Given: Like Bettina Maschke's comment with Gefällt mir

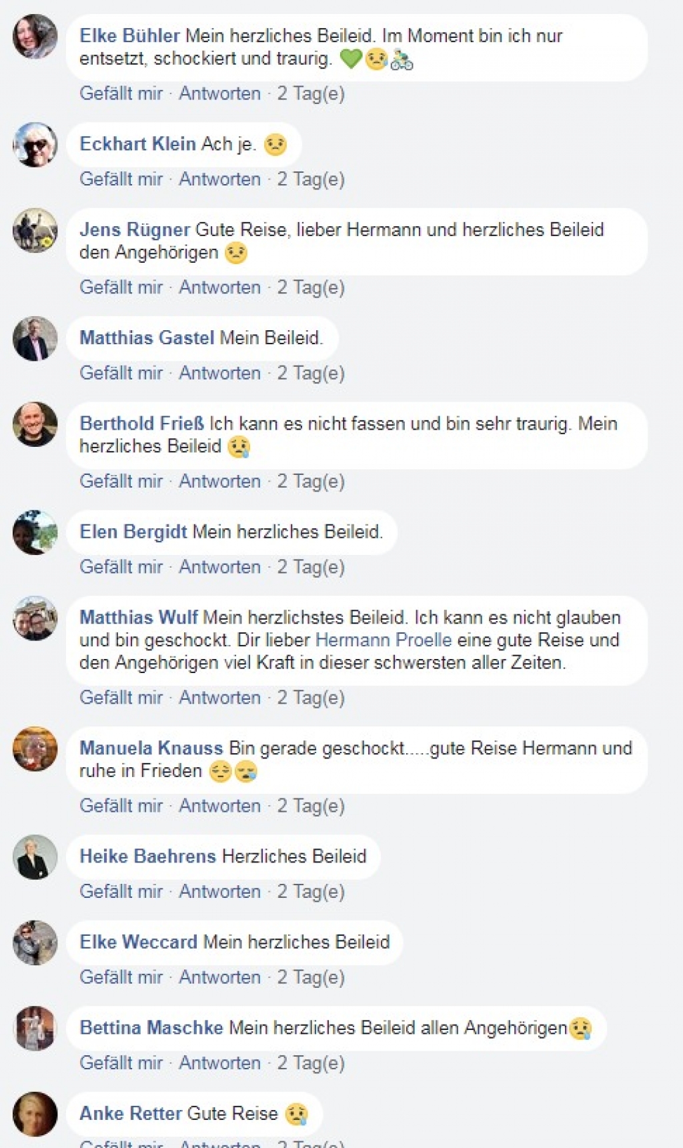Looking at the screenshot, I should click(121, 1062).
